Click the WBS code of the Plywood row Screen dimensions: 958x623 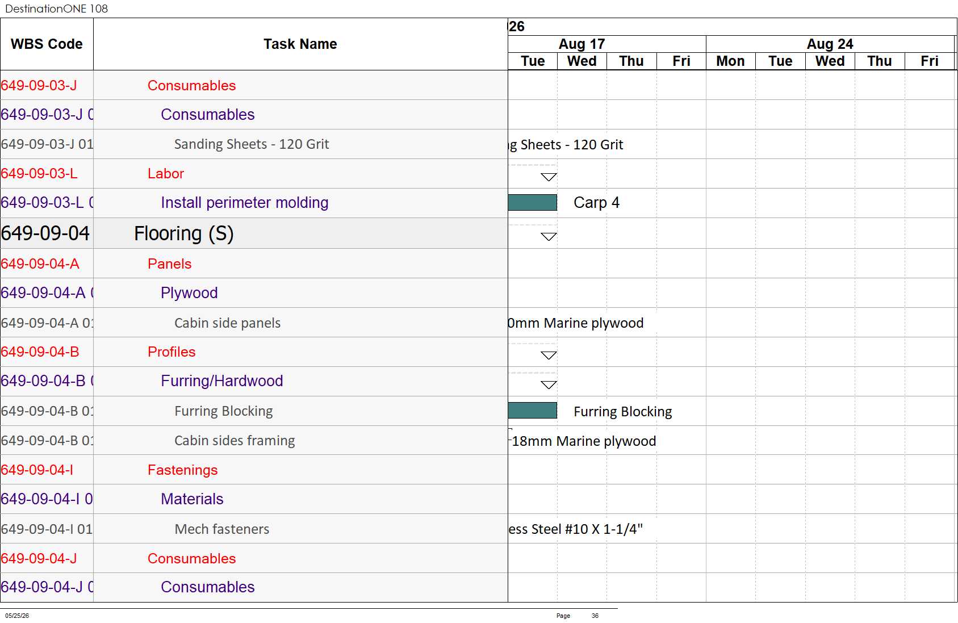coord(47,293)
